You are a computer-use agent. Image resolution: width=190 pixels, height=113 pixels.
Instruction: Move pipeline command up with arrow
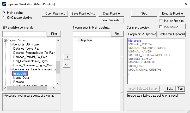pos(122,56)
